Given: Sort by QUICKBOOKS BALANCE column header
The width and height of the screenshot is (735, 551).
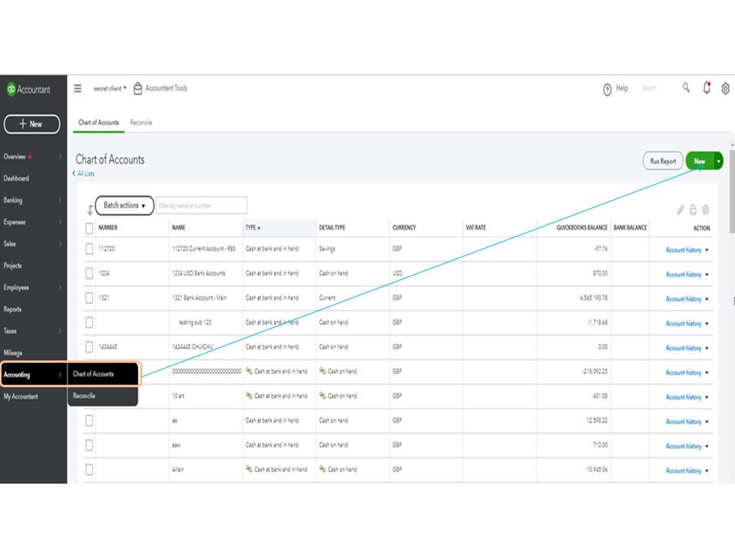Looking at the screenshot, I should pyautogui.click(x=582, y=228).
